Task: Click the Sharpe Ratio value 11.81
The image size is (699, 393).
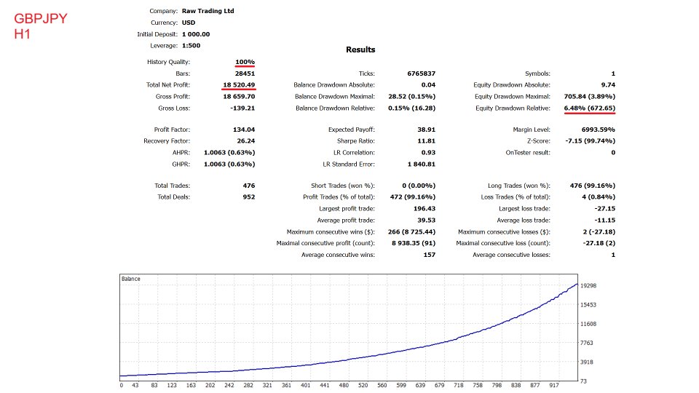Action: coord(427,140)
